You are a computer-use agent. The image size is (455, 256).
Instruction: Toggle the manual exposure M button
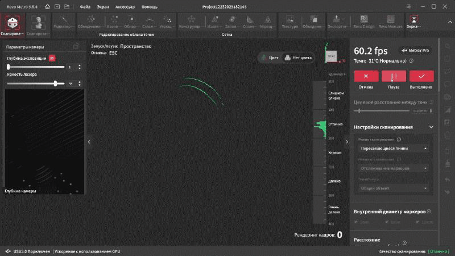pyautogui.click(x=52, y=58)
